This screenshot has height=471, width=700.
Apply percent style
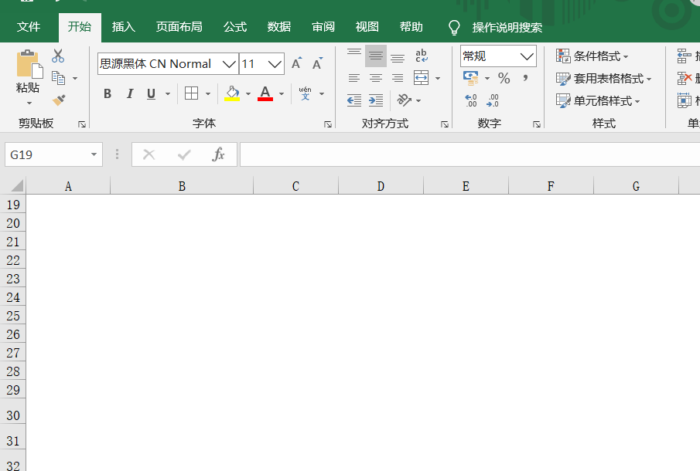pos(504,79)
